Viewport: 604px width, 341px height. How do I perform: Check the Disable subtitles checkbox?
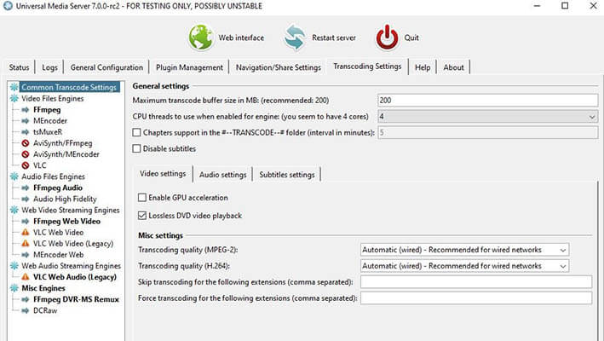point(136,148)
